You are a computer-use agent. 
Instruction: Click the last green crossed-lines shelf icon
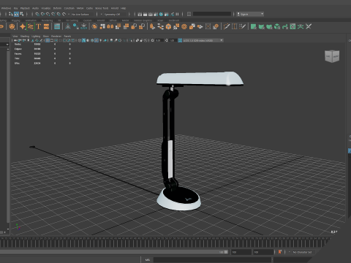[x=309, y=26]
